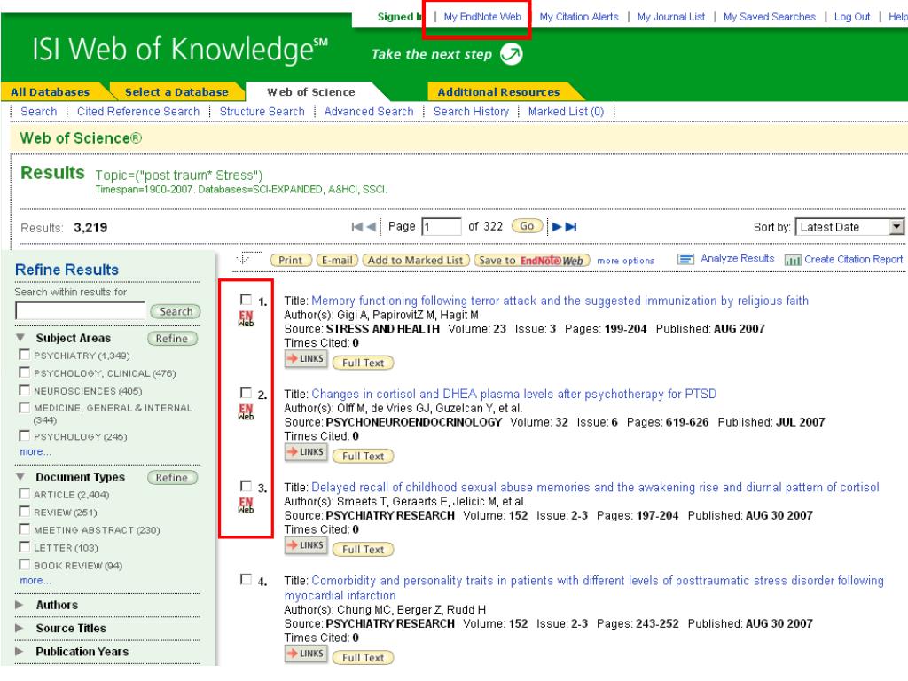The image size is (908, 681).
Task: Open Search History
Action: click(x=472, y=112)
